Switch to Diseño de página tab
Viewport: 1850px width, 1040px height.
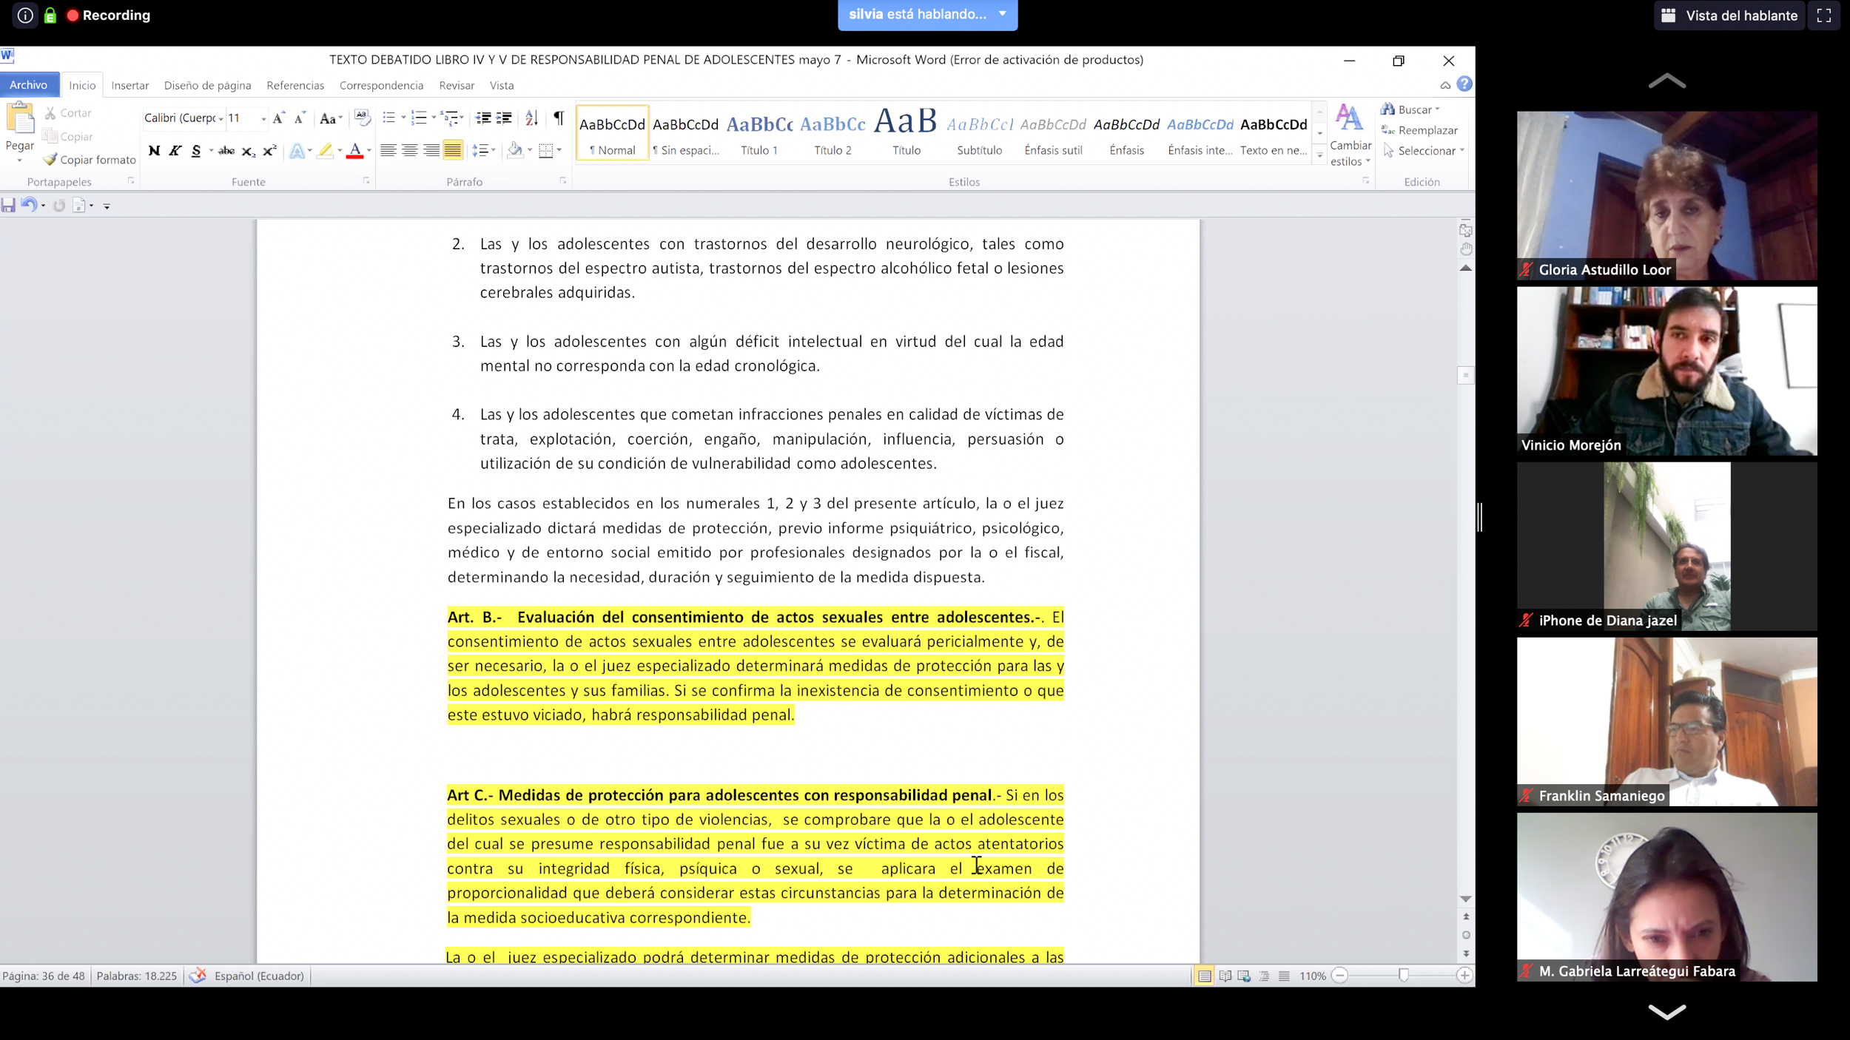(x=208, y=85)
